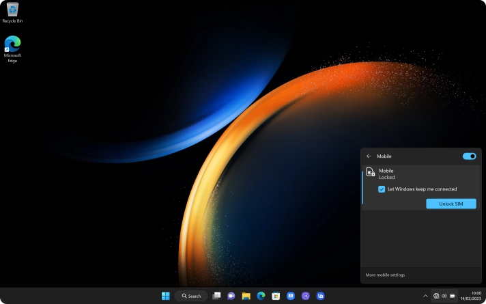
Task: Go back using the Mobile panel arrow
Action: click(x=369, y=156)
